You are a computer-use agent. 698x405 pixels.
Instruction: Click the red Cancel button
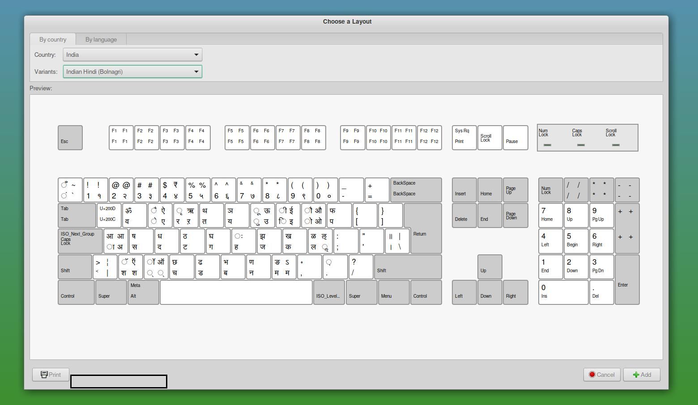(602, 375)
